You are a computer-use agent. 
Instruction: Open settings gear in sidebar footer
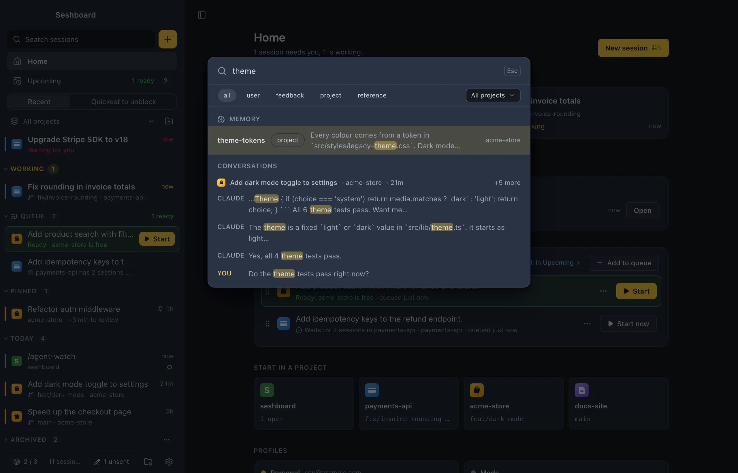coord(169,462)
